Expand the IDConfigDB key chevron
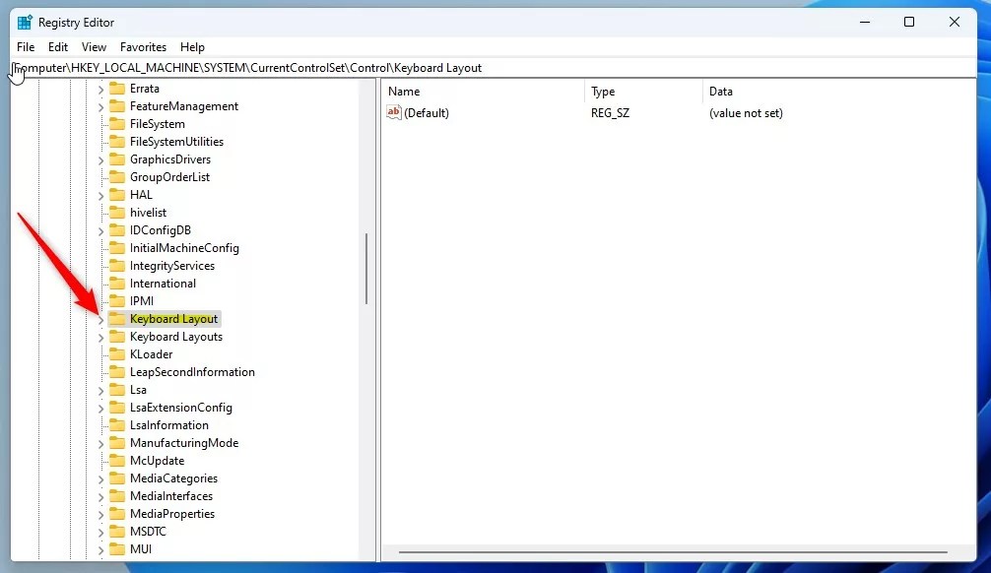Image resolution: width=991 pixels, height=573 pixels. (101, 229)
